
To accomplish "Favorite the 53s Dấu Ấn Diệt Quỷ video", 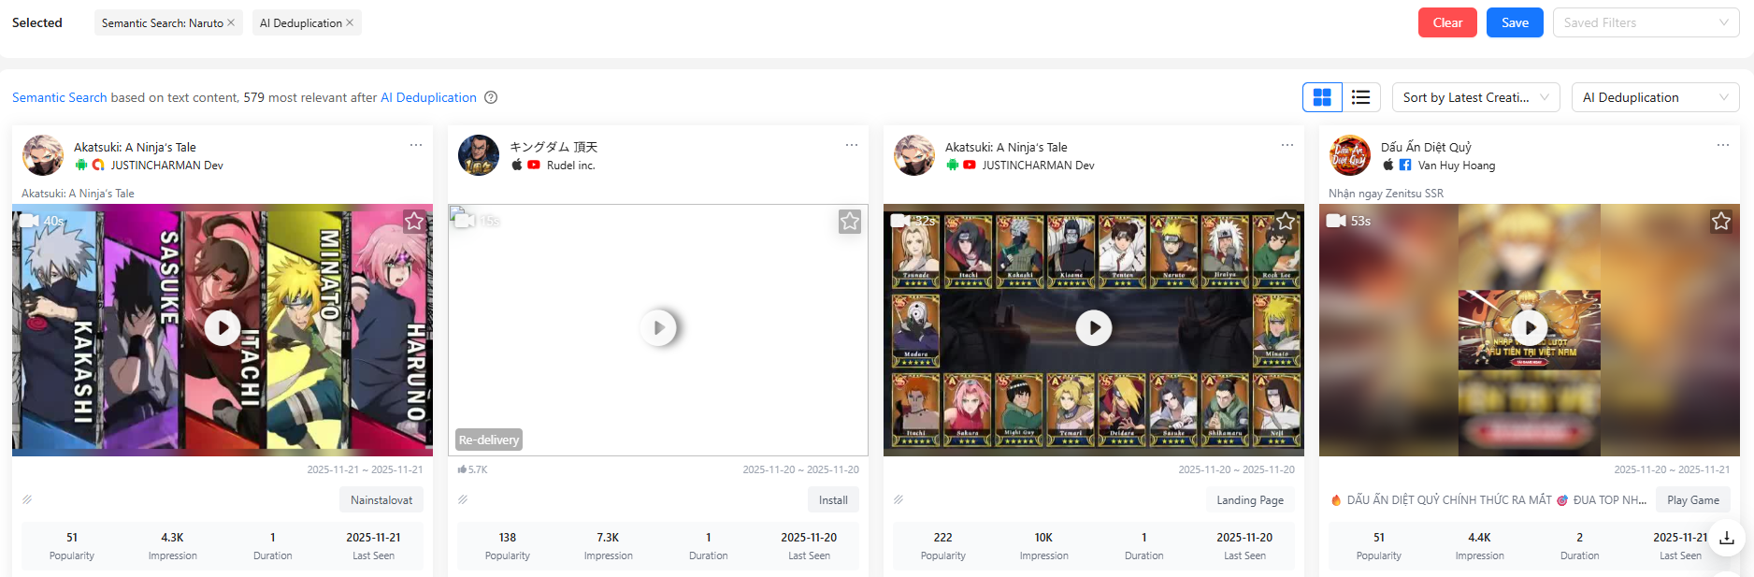I will (x=1721, y=221).
